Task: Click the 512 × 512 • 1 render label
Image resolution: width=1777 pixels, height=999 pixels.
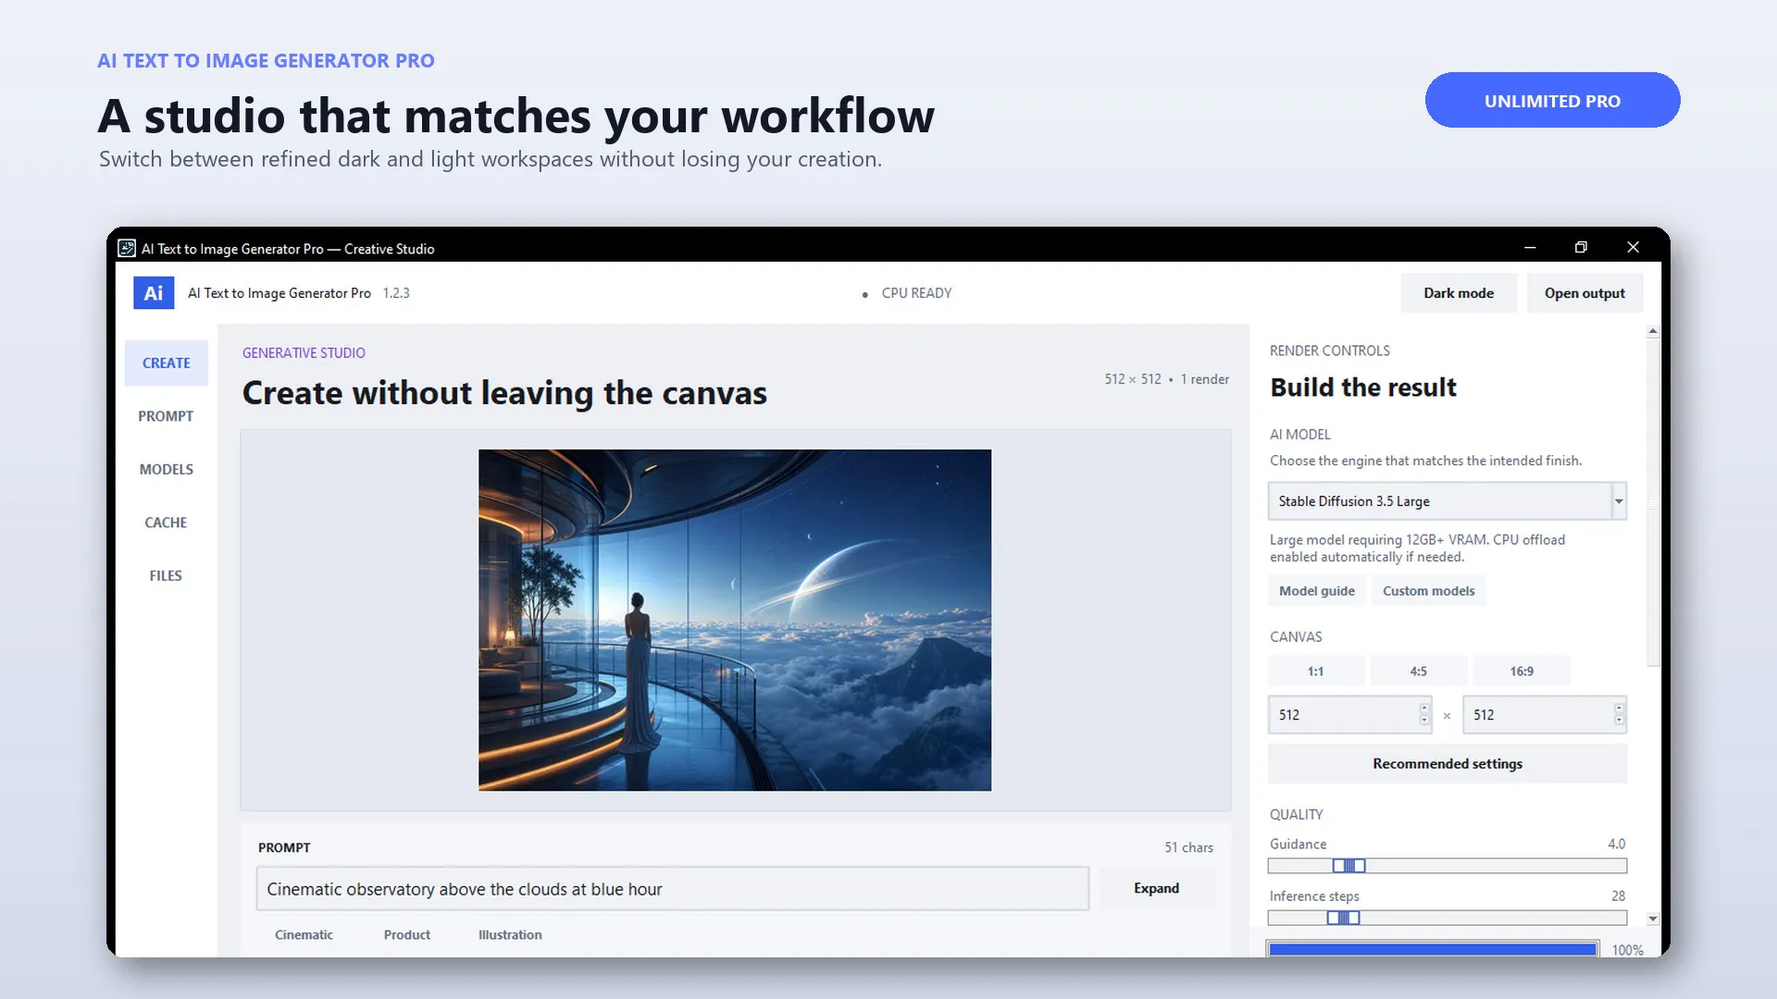Action: [x=1166, y=379]
